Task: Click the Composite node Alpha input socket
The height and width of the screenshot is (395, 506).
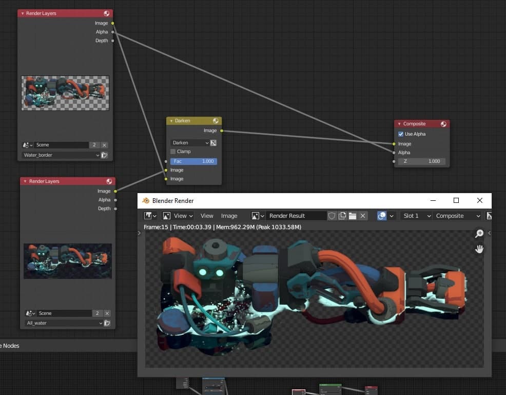Action: [394, 153]
